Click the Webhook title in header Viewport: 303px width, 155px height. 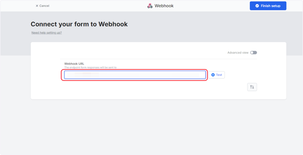pos(164,6)
